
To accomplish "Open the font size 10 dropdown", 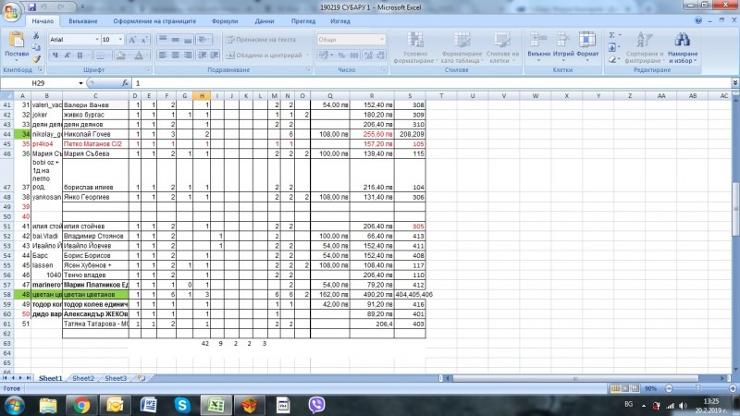I will 120,40.
